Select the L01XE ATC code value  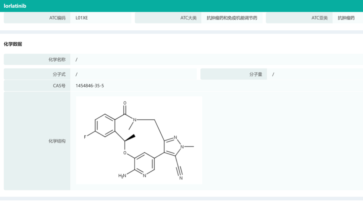coord(81,18)
